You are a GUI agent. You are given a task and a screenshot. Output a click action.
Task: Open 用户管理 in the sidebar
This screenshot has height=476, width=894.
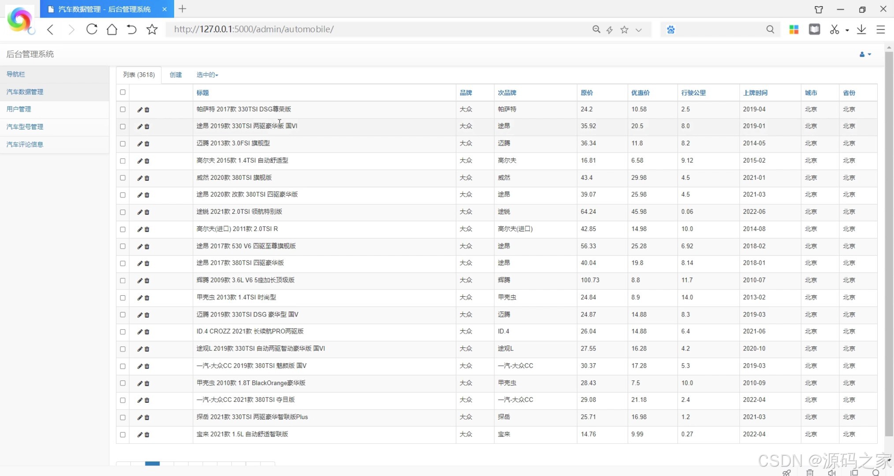pos(19,109)
